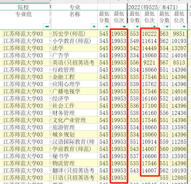Select the 城乡规划 major cell
Viewport: 191px width, 184px height.
tap(74, 134)
